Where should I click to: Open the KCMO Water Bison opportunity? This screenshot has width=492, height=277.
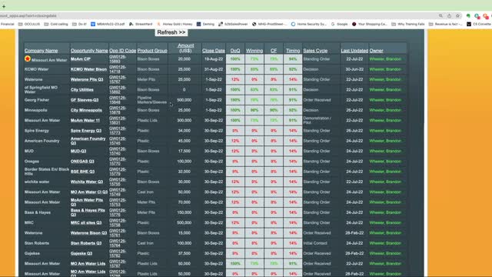(x=88, y=69)
